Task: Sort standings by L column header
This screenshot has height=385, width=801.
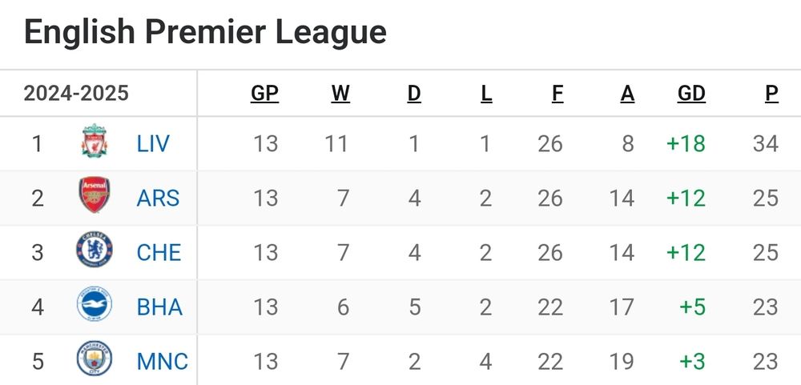Action: tap(486, 94)
